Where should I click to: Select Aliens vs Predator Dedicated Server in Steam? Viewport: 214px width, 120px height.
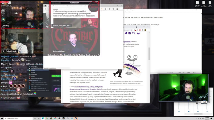tap(40, 90)
